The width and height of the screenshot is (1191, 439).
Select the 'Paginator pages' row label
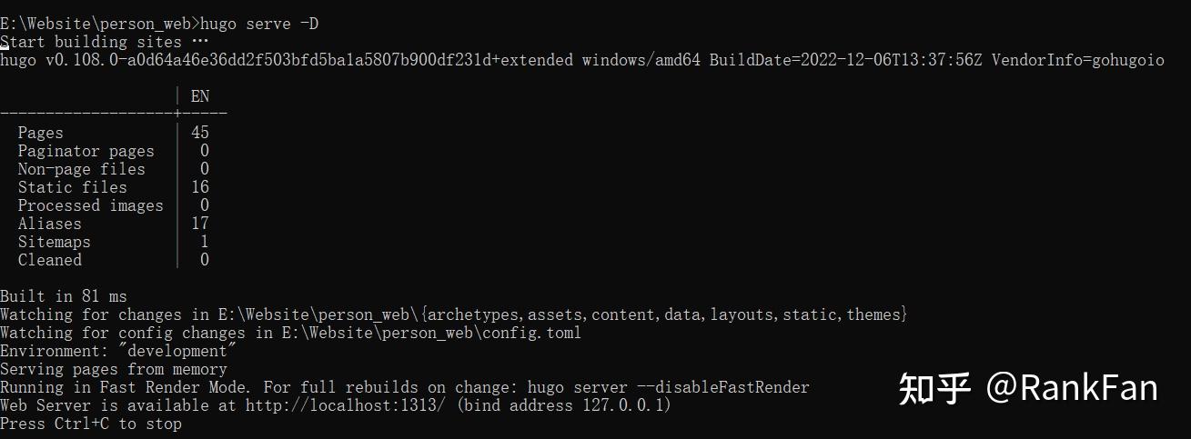tap(86, 151)
